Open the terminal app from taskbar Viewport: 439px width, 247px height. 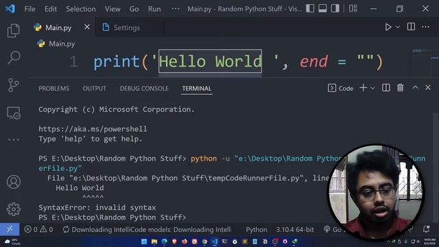[x=224, y=242]
